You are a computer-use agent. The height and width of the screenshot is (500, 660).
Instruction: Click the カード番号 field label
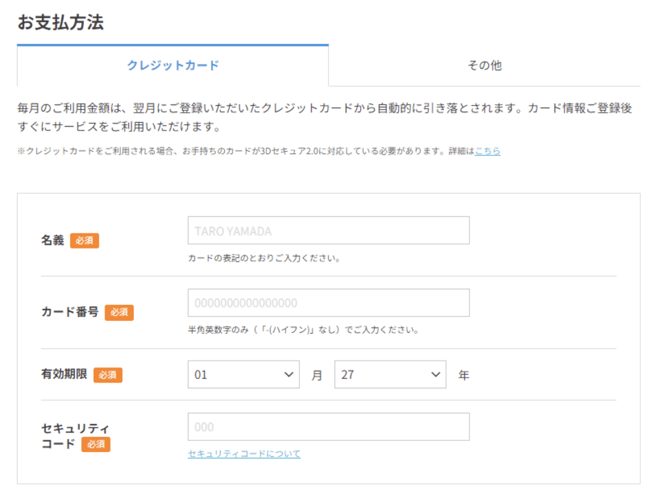(70, 312)
